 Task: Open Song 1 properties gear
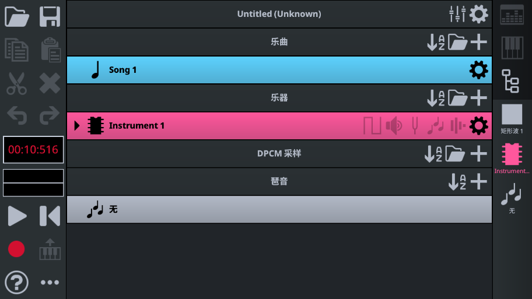pos(478,70)
